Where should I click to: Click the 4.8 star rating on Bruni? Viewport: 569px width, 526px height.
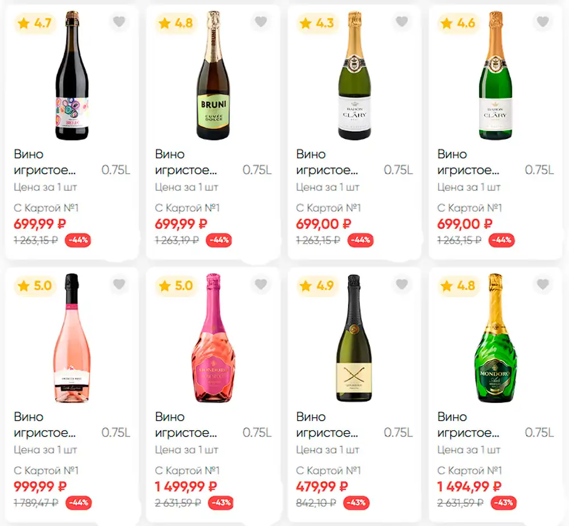tap(176, 23)
